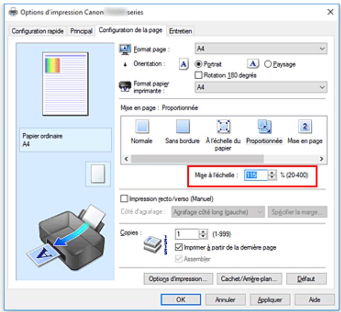Click the Paysage orientation icon
Image resolution: width=341 pixels, height=312 pixels.
(x=253, y=64)
